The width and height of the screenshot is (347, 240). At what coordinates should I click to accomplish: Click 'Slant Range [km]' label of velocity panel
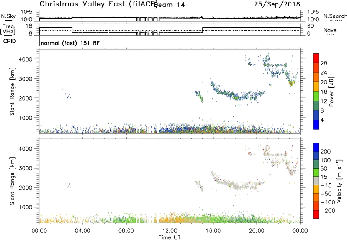pos(12,181)
